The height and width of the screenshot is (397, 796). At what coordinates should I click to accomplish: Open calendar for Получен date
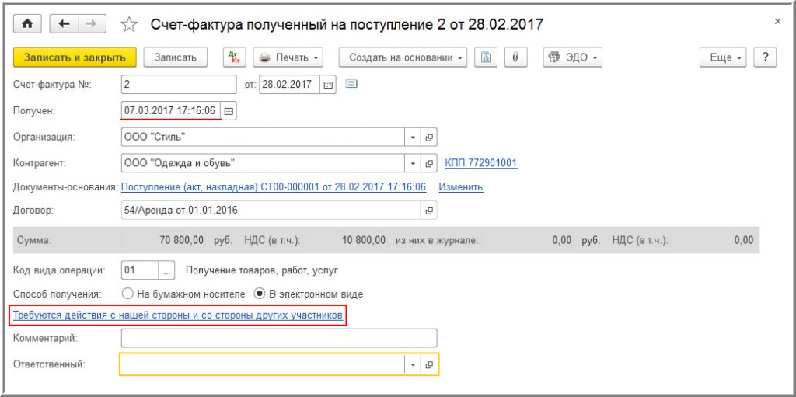[229, 111]
